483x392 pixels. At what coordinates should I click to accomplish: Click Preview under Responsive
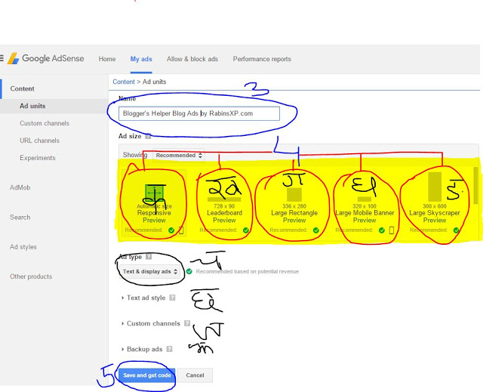[x=154, y=221]
